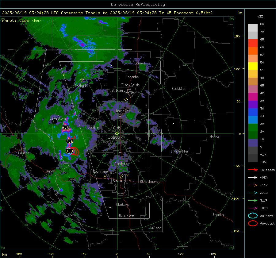Click the 80 dBZ scale value
Screen dimensions: 276x258
click(x=262, y=24)
